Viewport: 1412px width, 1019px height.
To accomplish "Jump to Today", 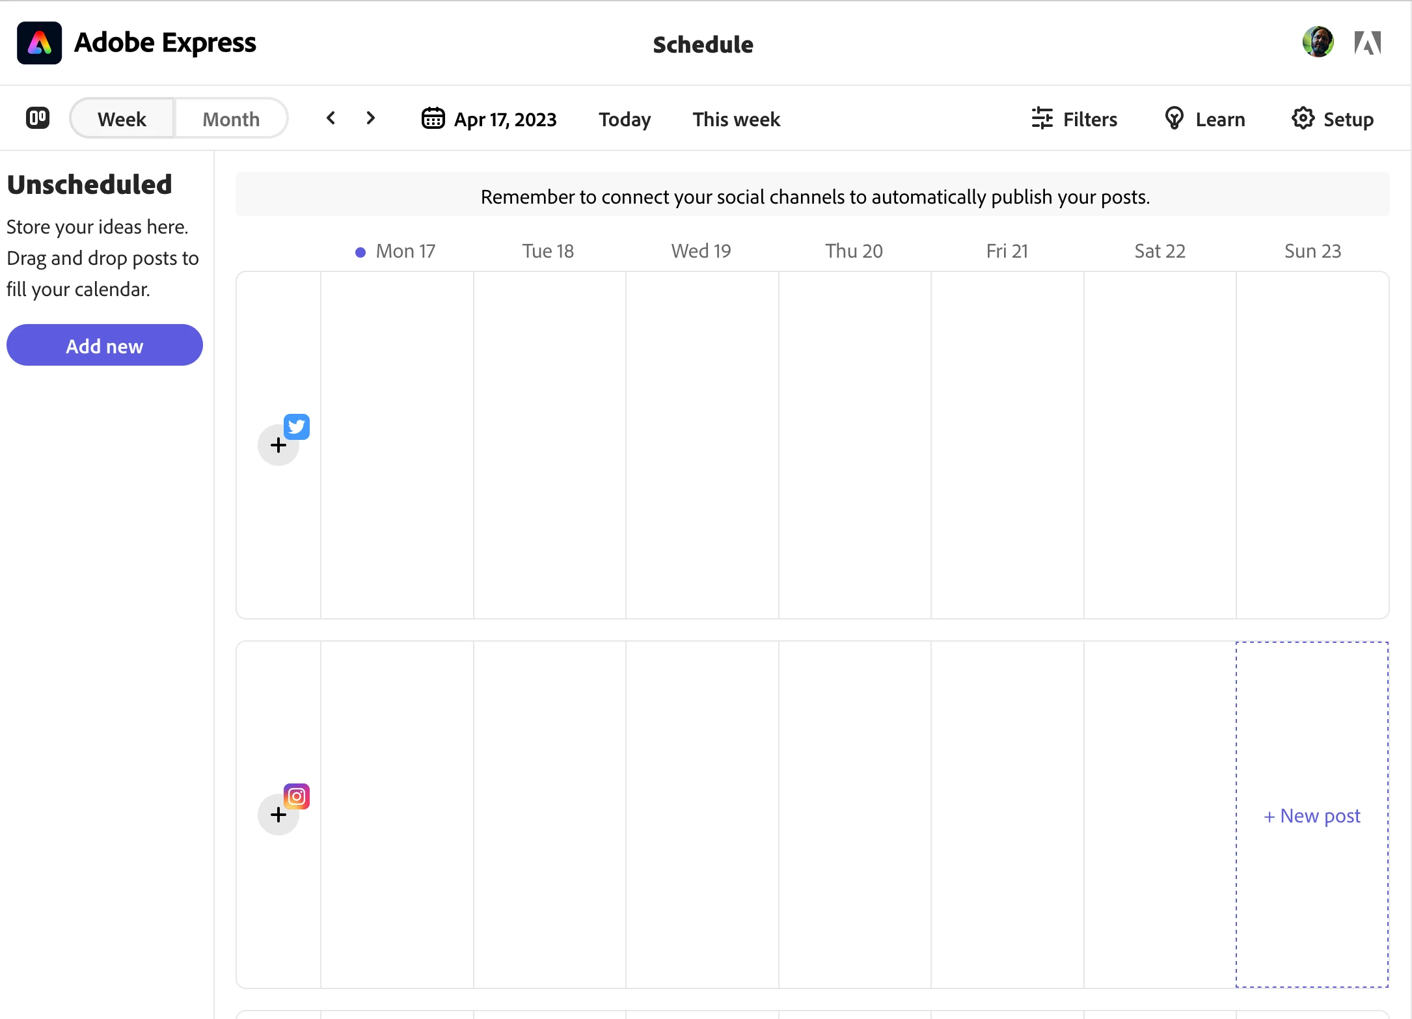I will point(624,120).
